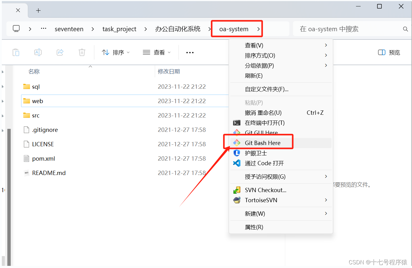Expand the chevron after oa-system in path
The height and width of the screenshot is (268, 412).
258,29
